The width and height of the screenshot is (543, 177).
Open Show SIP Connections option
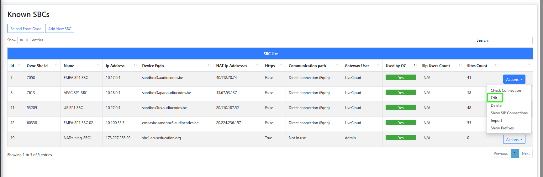tap(509, 113)
